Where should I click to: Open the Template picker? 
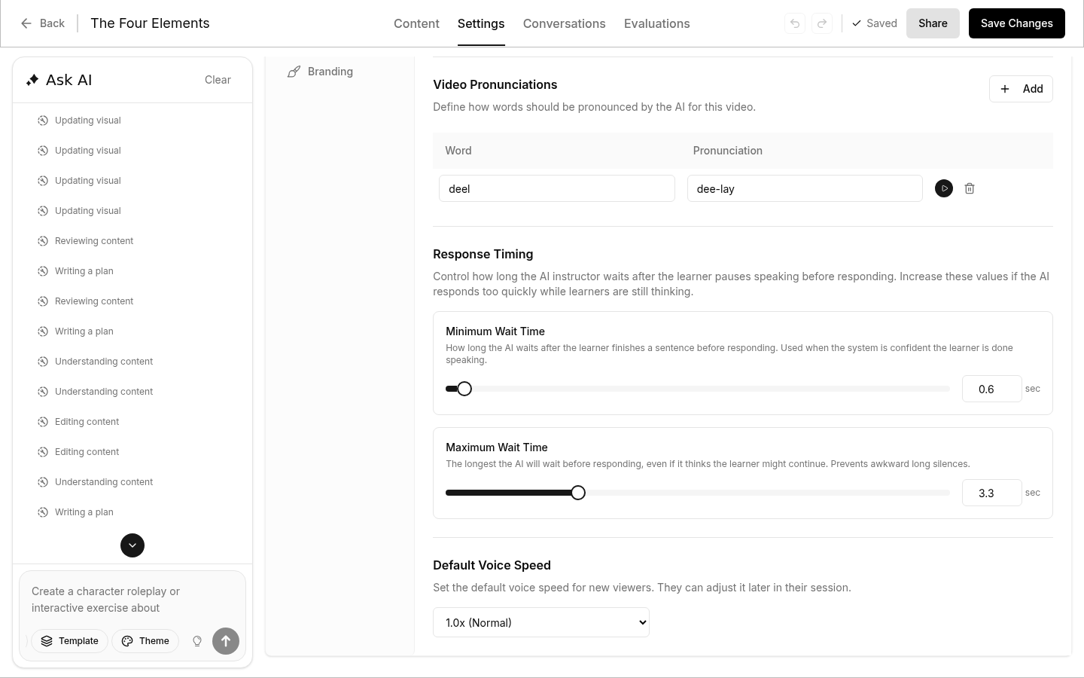click(70, 641)
